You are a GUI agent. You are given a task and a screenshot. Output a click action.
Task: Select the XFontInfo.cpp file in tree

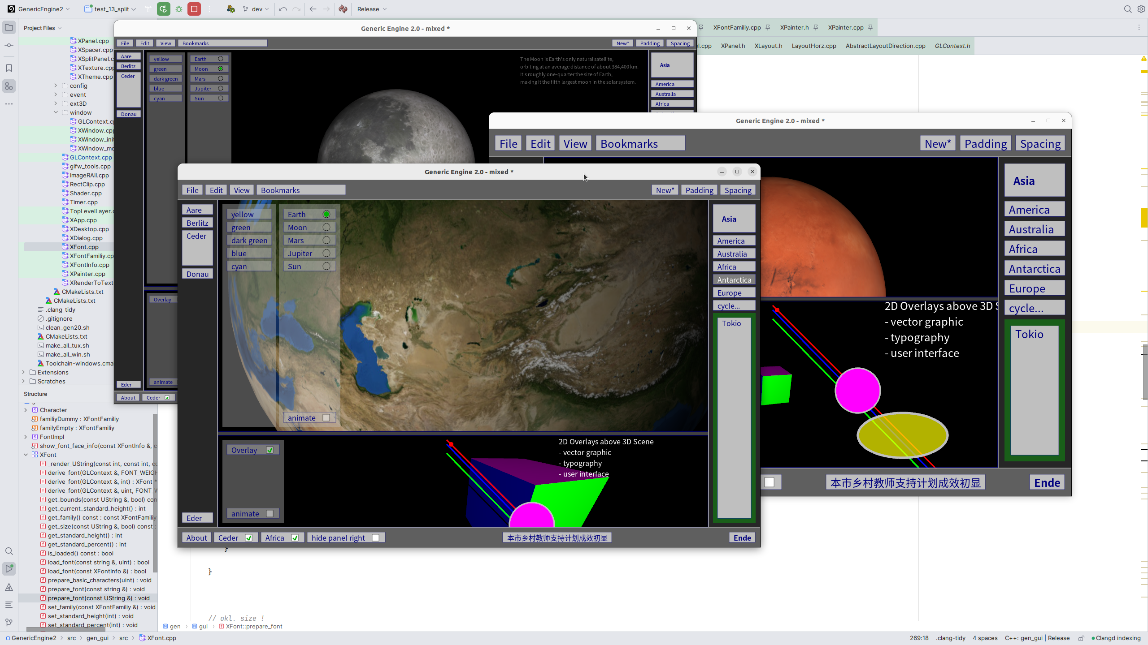coord(89,265)
